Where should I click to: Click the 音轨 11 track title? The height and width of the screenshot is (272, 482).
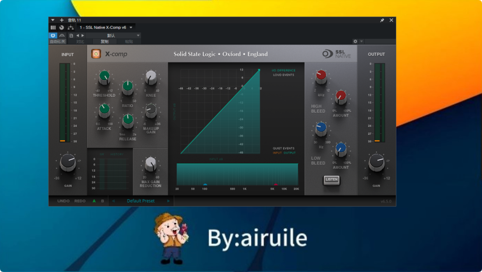pos(74,20)
